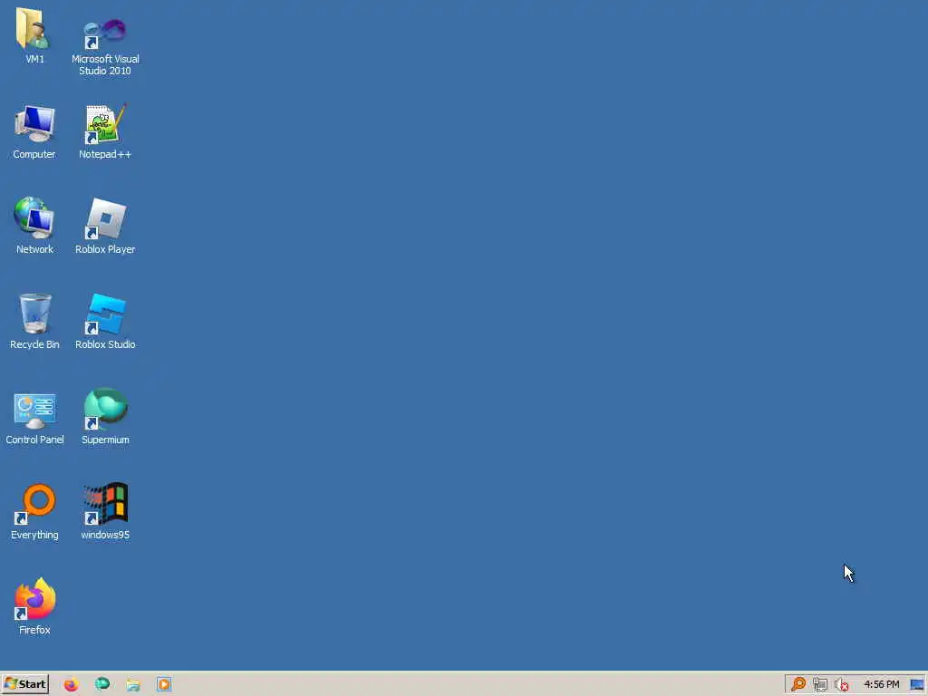
Task: Launch Firefox from the taskbar quick launch
Action: (x=71, y=684)
